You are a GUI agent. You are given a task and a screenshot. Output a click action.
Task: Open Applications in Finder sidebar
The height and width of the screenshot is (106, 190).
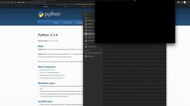point(90,37)
